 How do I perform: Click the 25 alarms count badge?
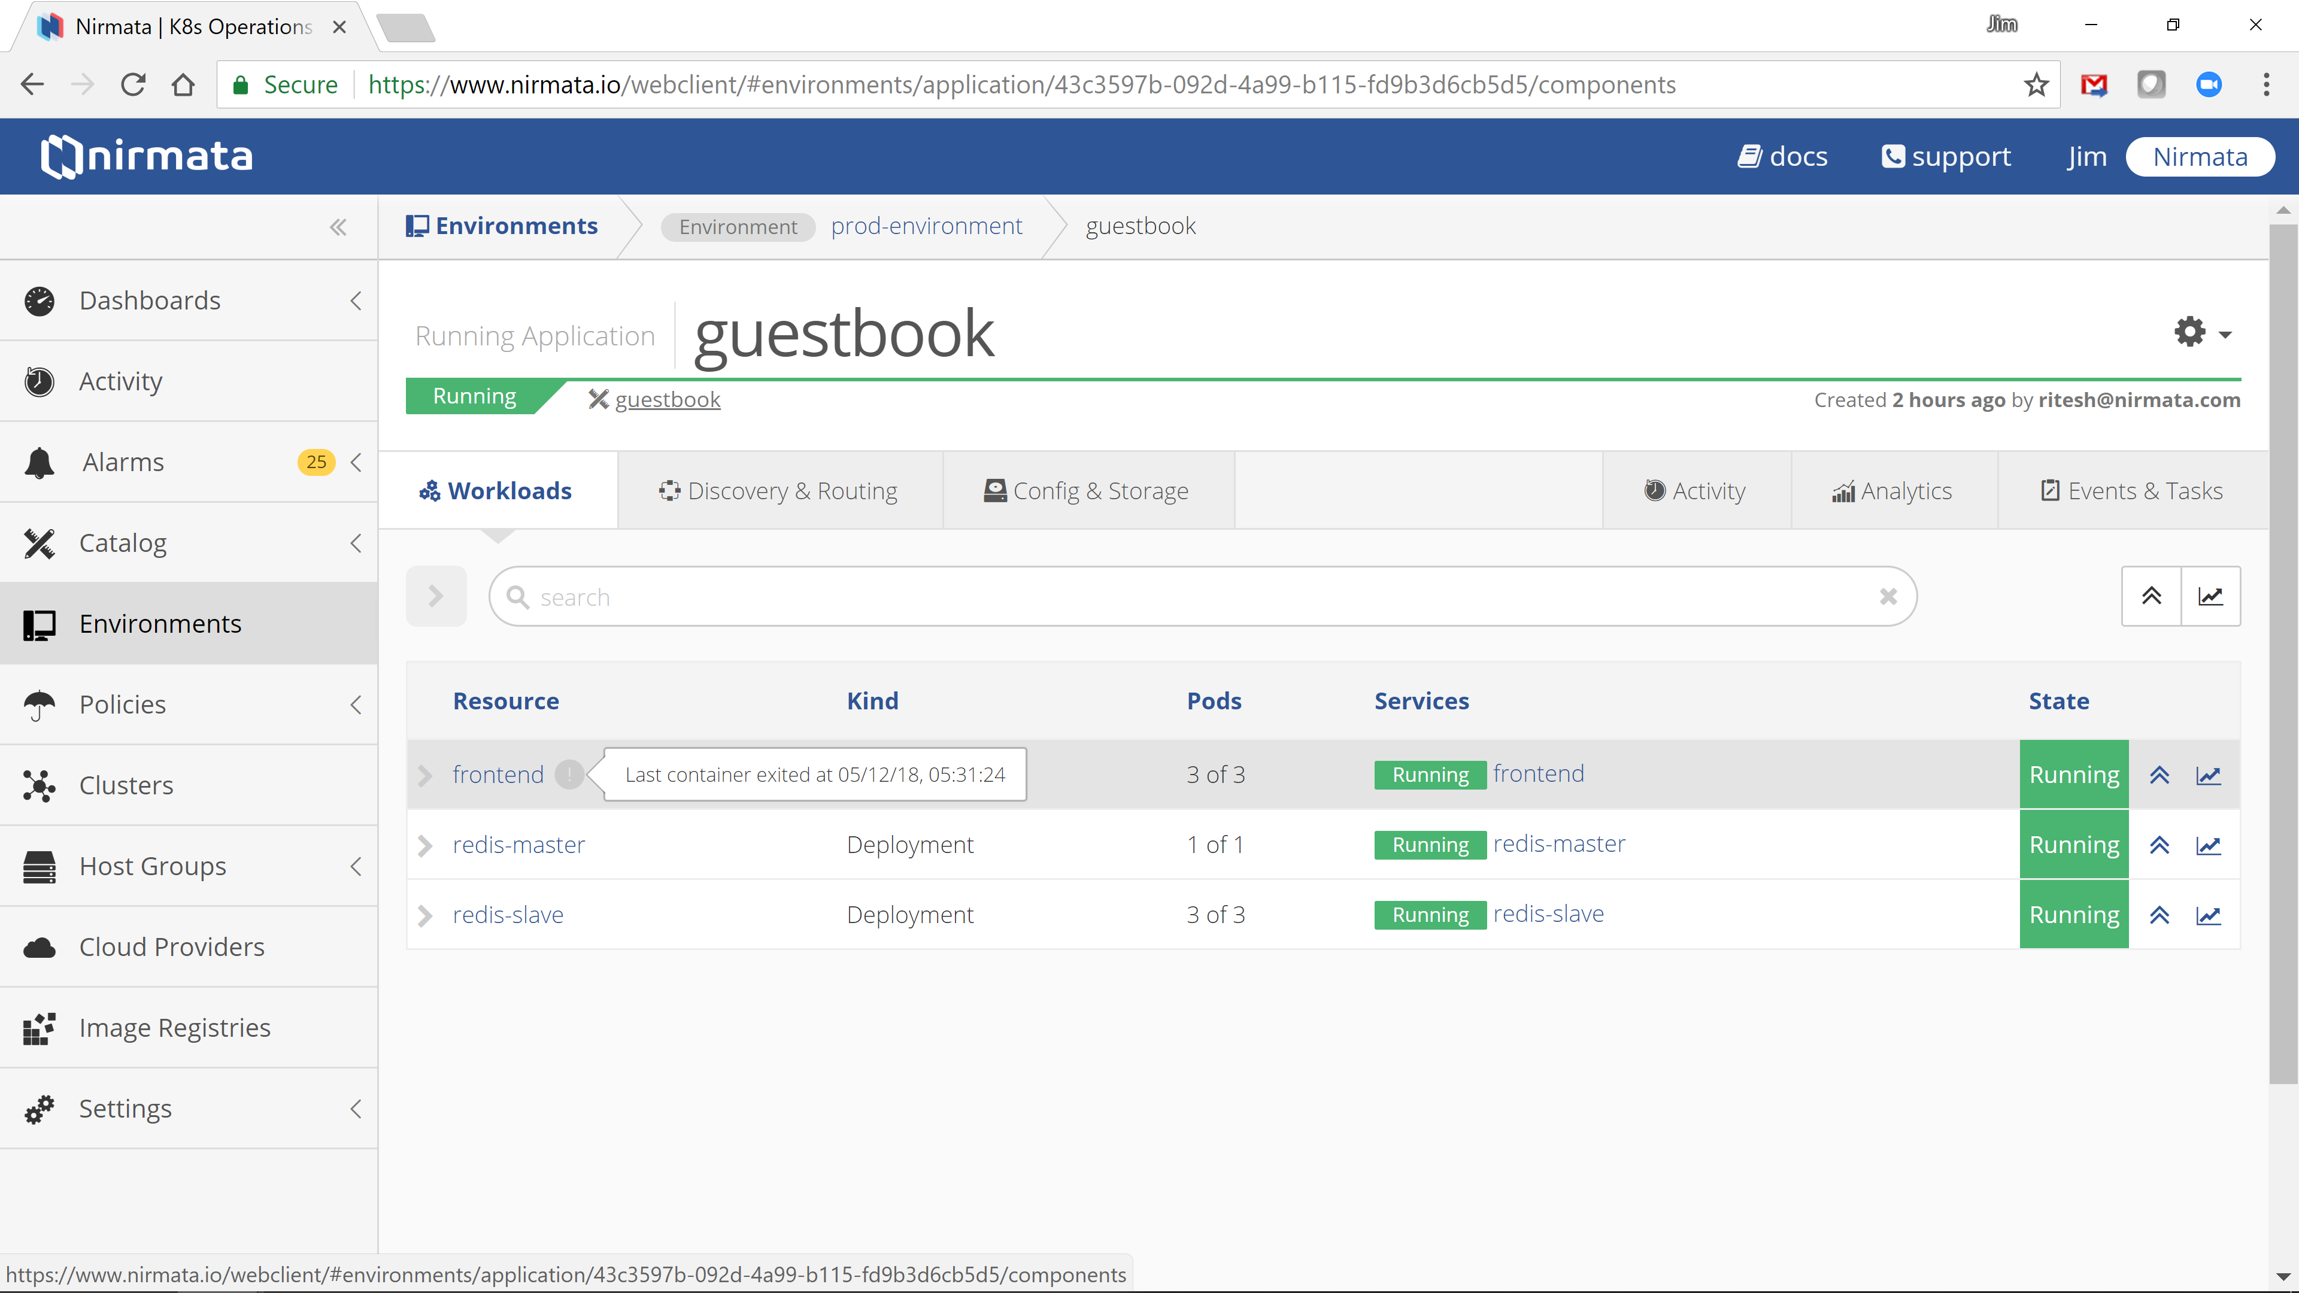pos(316,462)
